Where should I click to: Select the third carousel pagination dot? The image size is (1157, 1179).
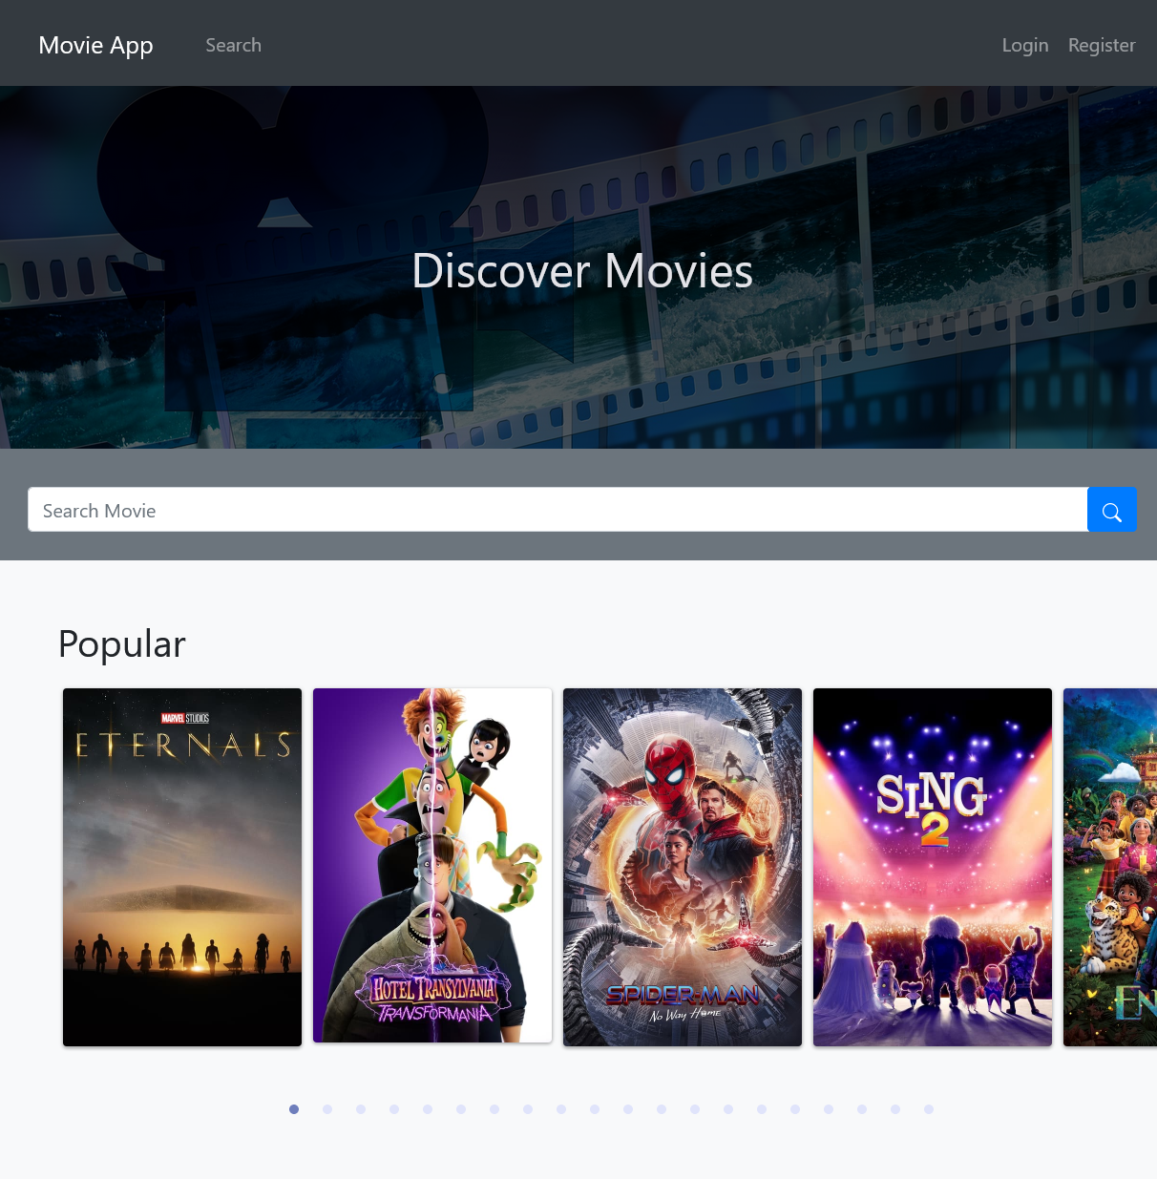point(361,1109)
